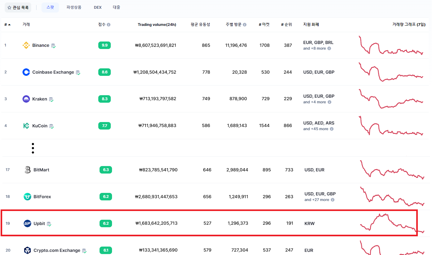Viewport: 444px width, 255px height.
Task: Click the info icon beside 점수 header
Action: pyautogui.click(x=109, y=25)
